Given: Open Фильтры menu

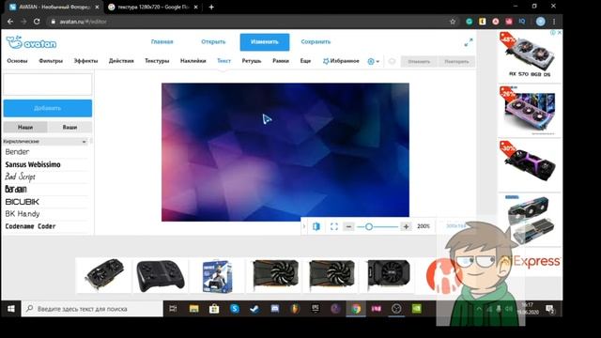Looking at the screenshot, I should (x=51, y=61).
